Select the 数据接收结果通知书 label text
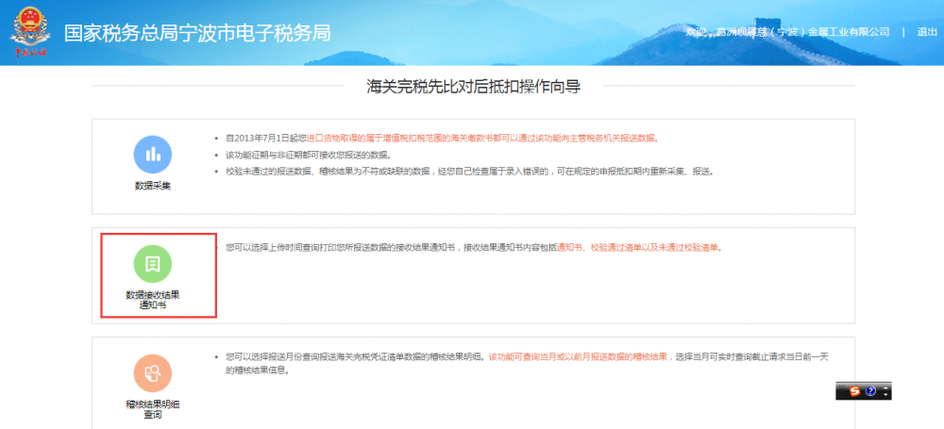Image resolution: width=944 pixels, height=429 pixels. click(153, 300)
